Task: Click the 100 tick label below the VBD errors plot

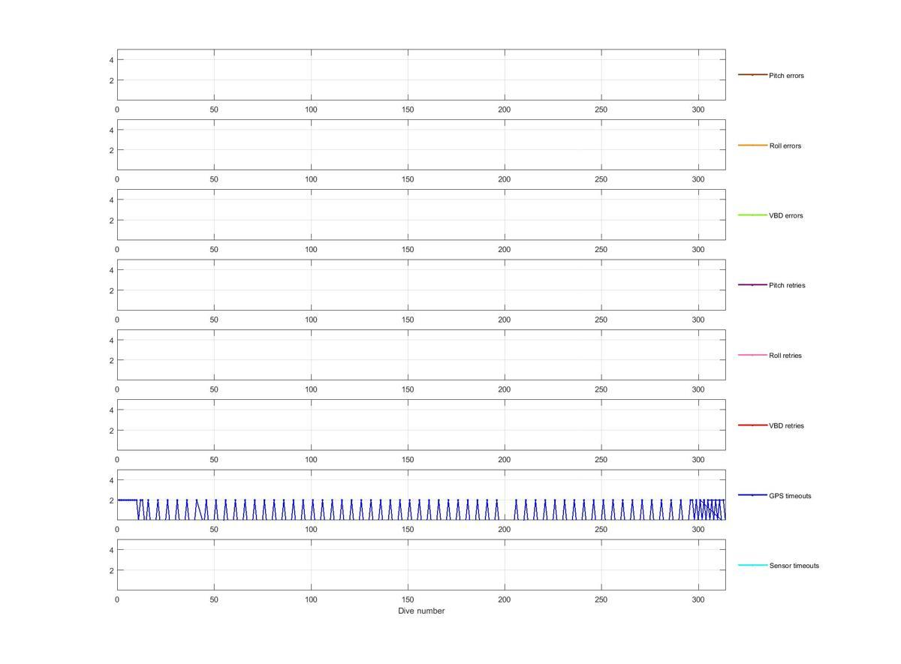Action: 311,249
